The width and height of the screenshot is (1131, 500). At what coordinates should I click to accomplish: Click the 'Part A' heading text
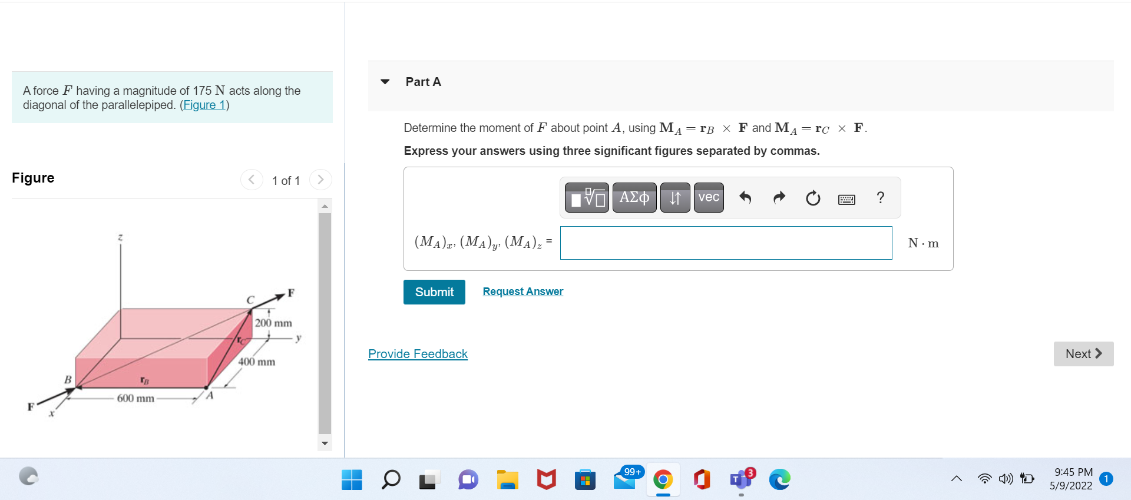click(x=423, y=82)
